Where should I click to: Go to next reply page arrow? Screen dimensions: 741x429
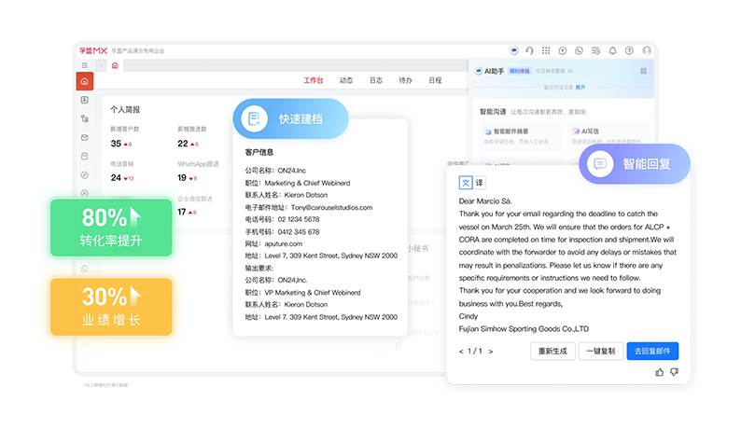pyautogui.click(x=491, y=352)
